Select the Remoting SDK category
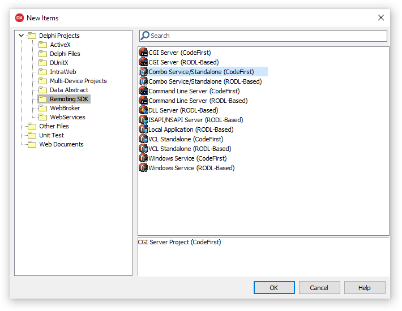The image size is (402, 311). [x=69, y=99]
